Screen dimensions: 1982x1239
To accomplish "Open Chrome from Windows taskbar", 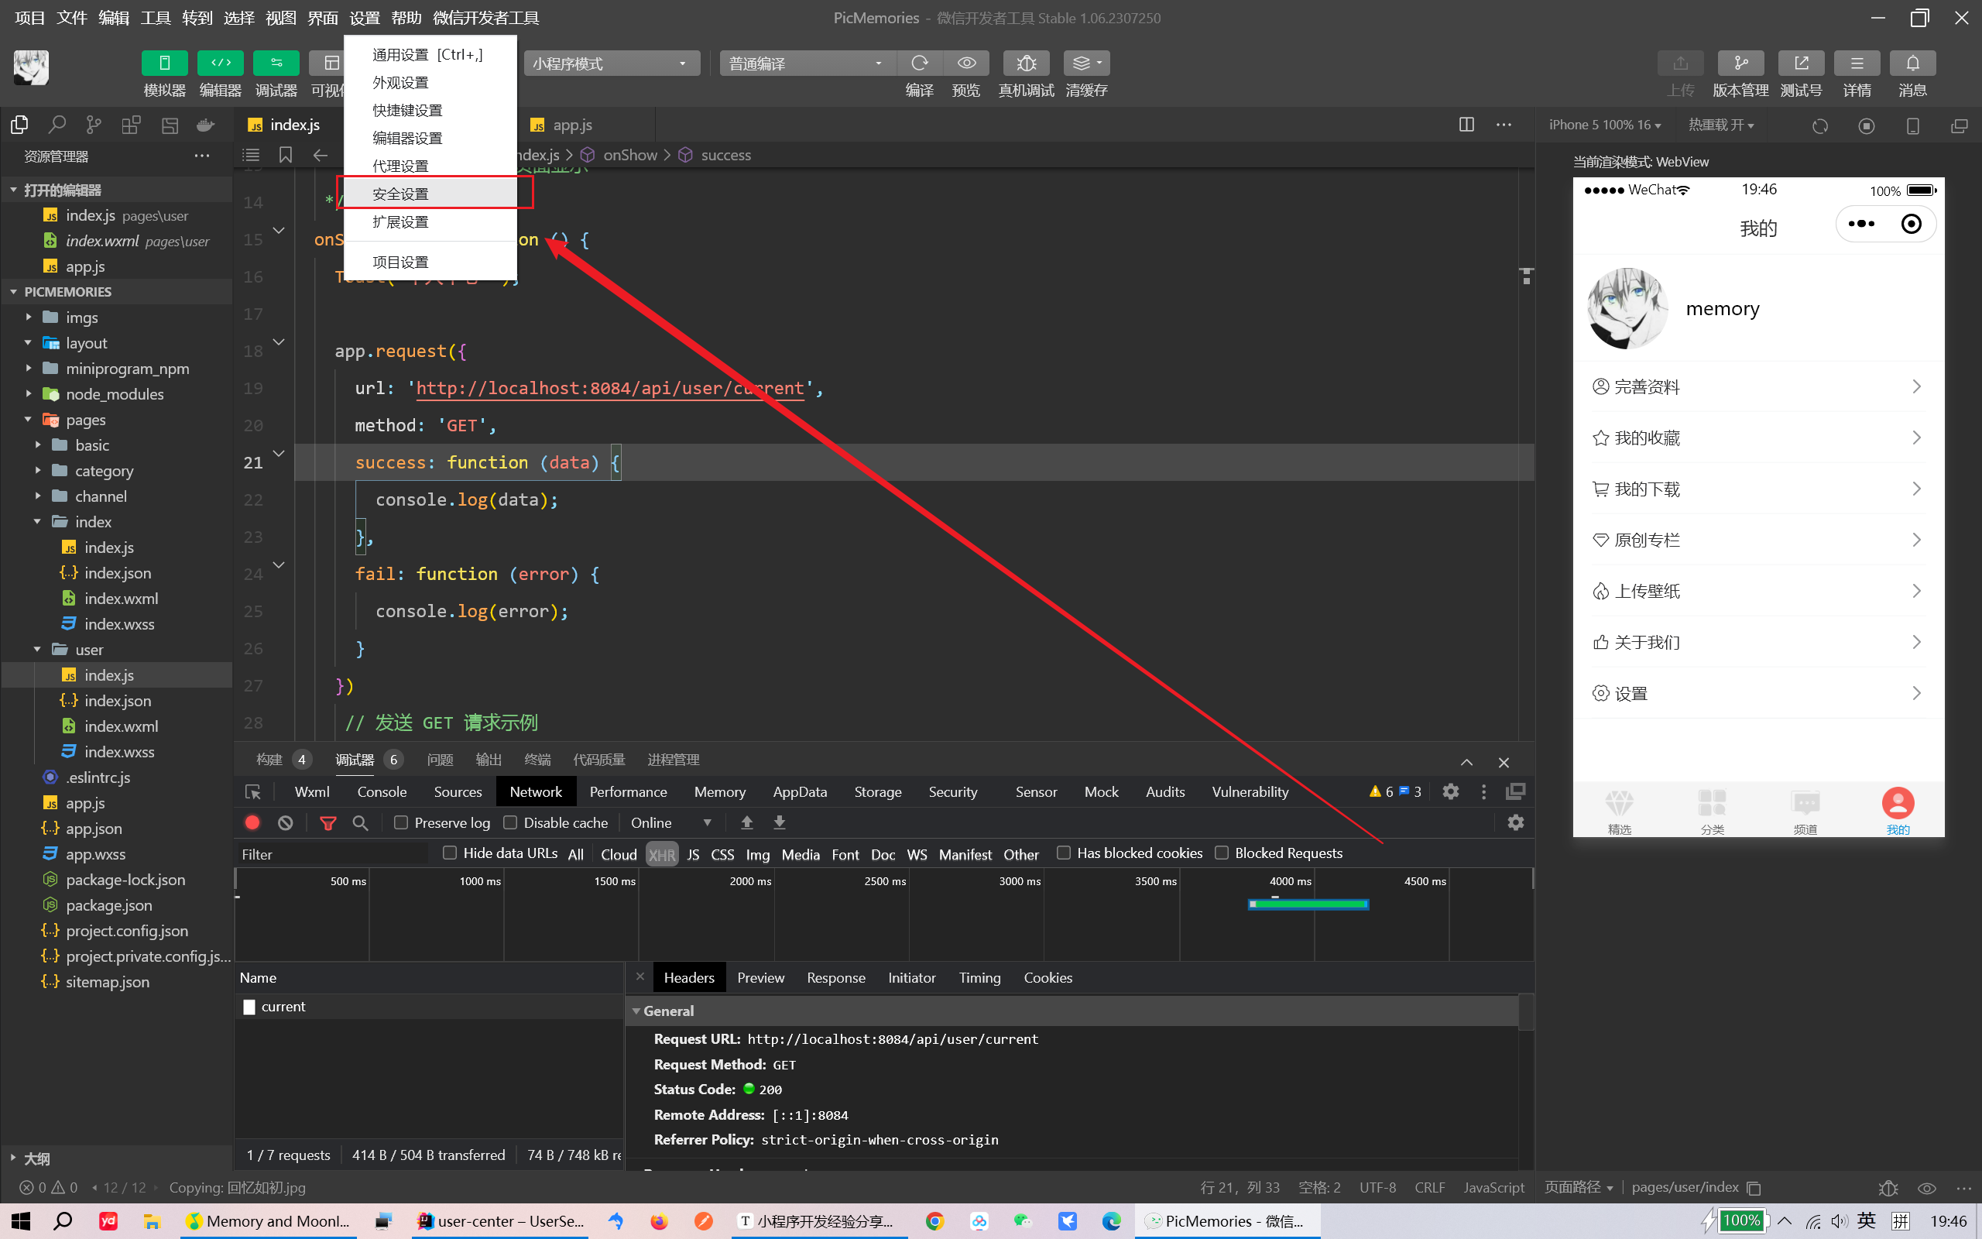I will (x=934, y=1221).
